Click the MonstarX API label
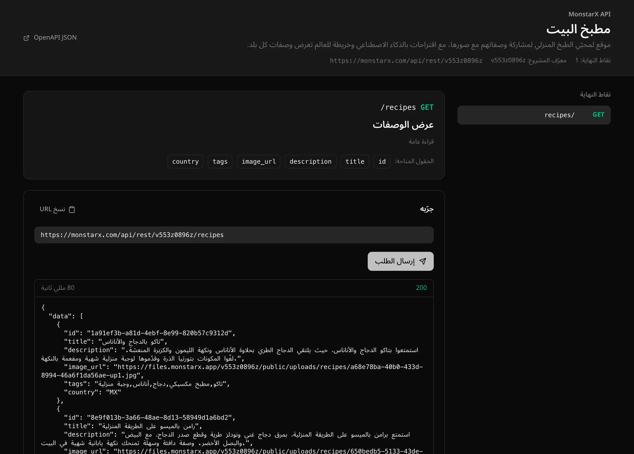Viewport: 634px width, 454px height. (589, 14)
